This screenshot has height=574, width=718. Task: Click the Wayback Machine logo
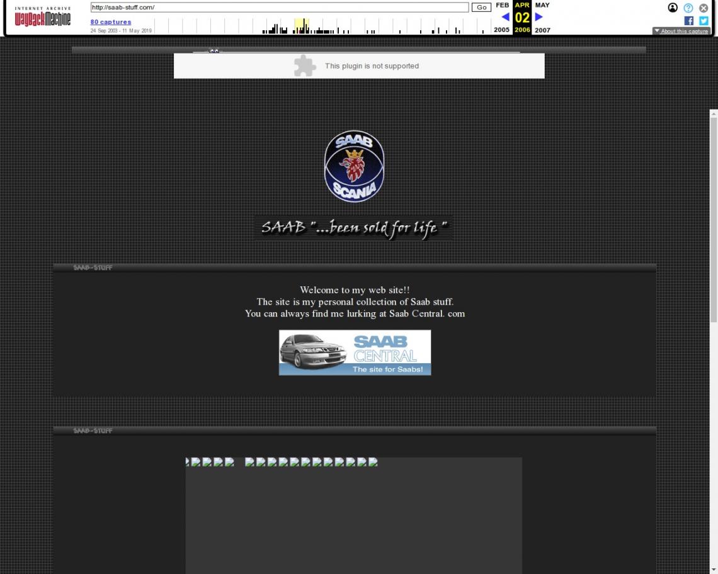[x=43, y=16]
